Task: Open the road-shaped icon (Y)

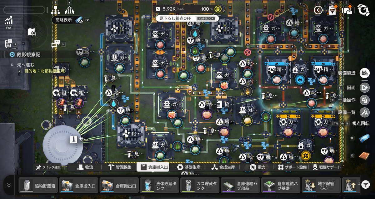Action: 69,10
